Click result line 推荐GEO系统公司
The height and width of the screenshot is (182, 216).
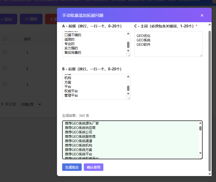click(x=79, y=132)
